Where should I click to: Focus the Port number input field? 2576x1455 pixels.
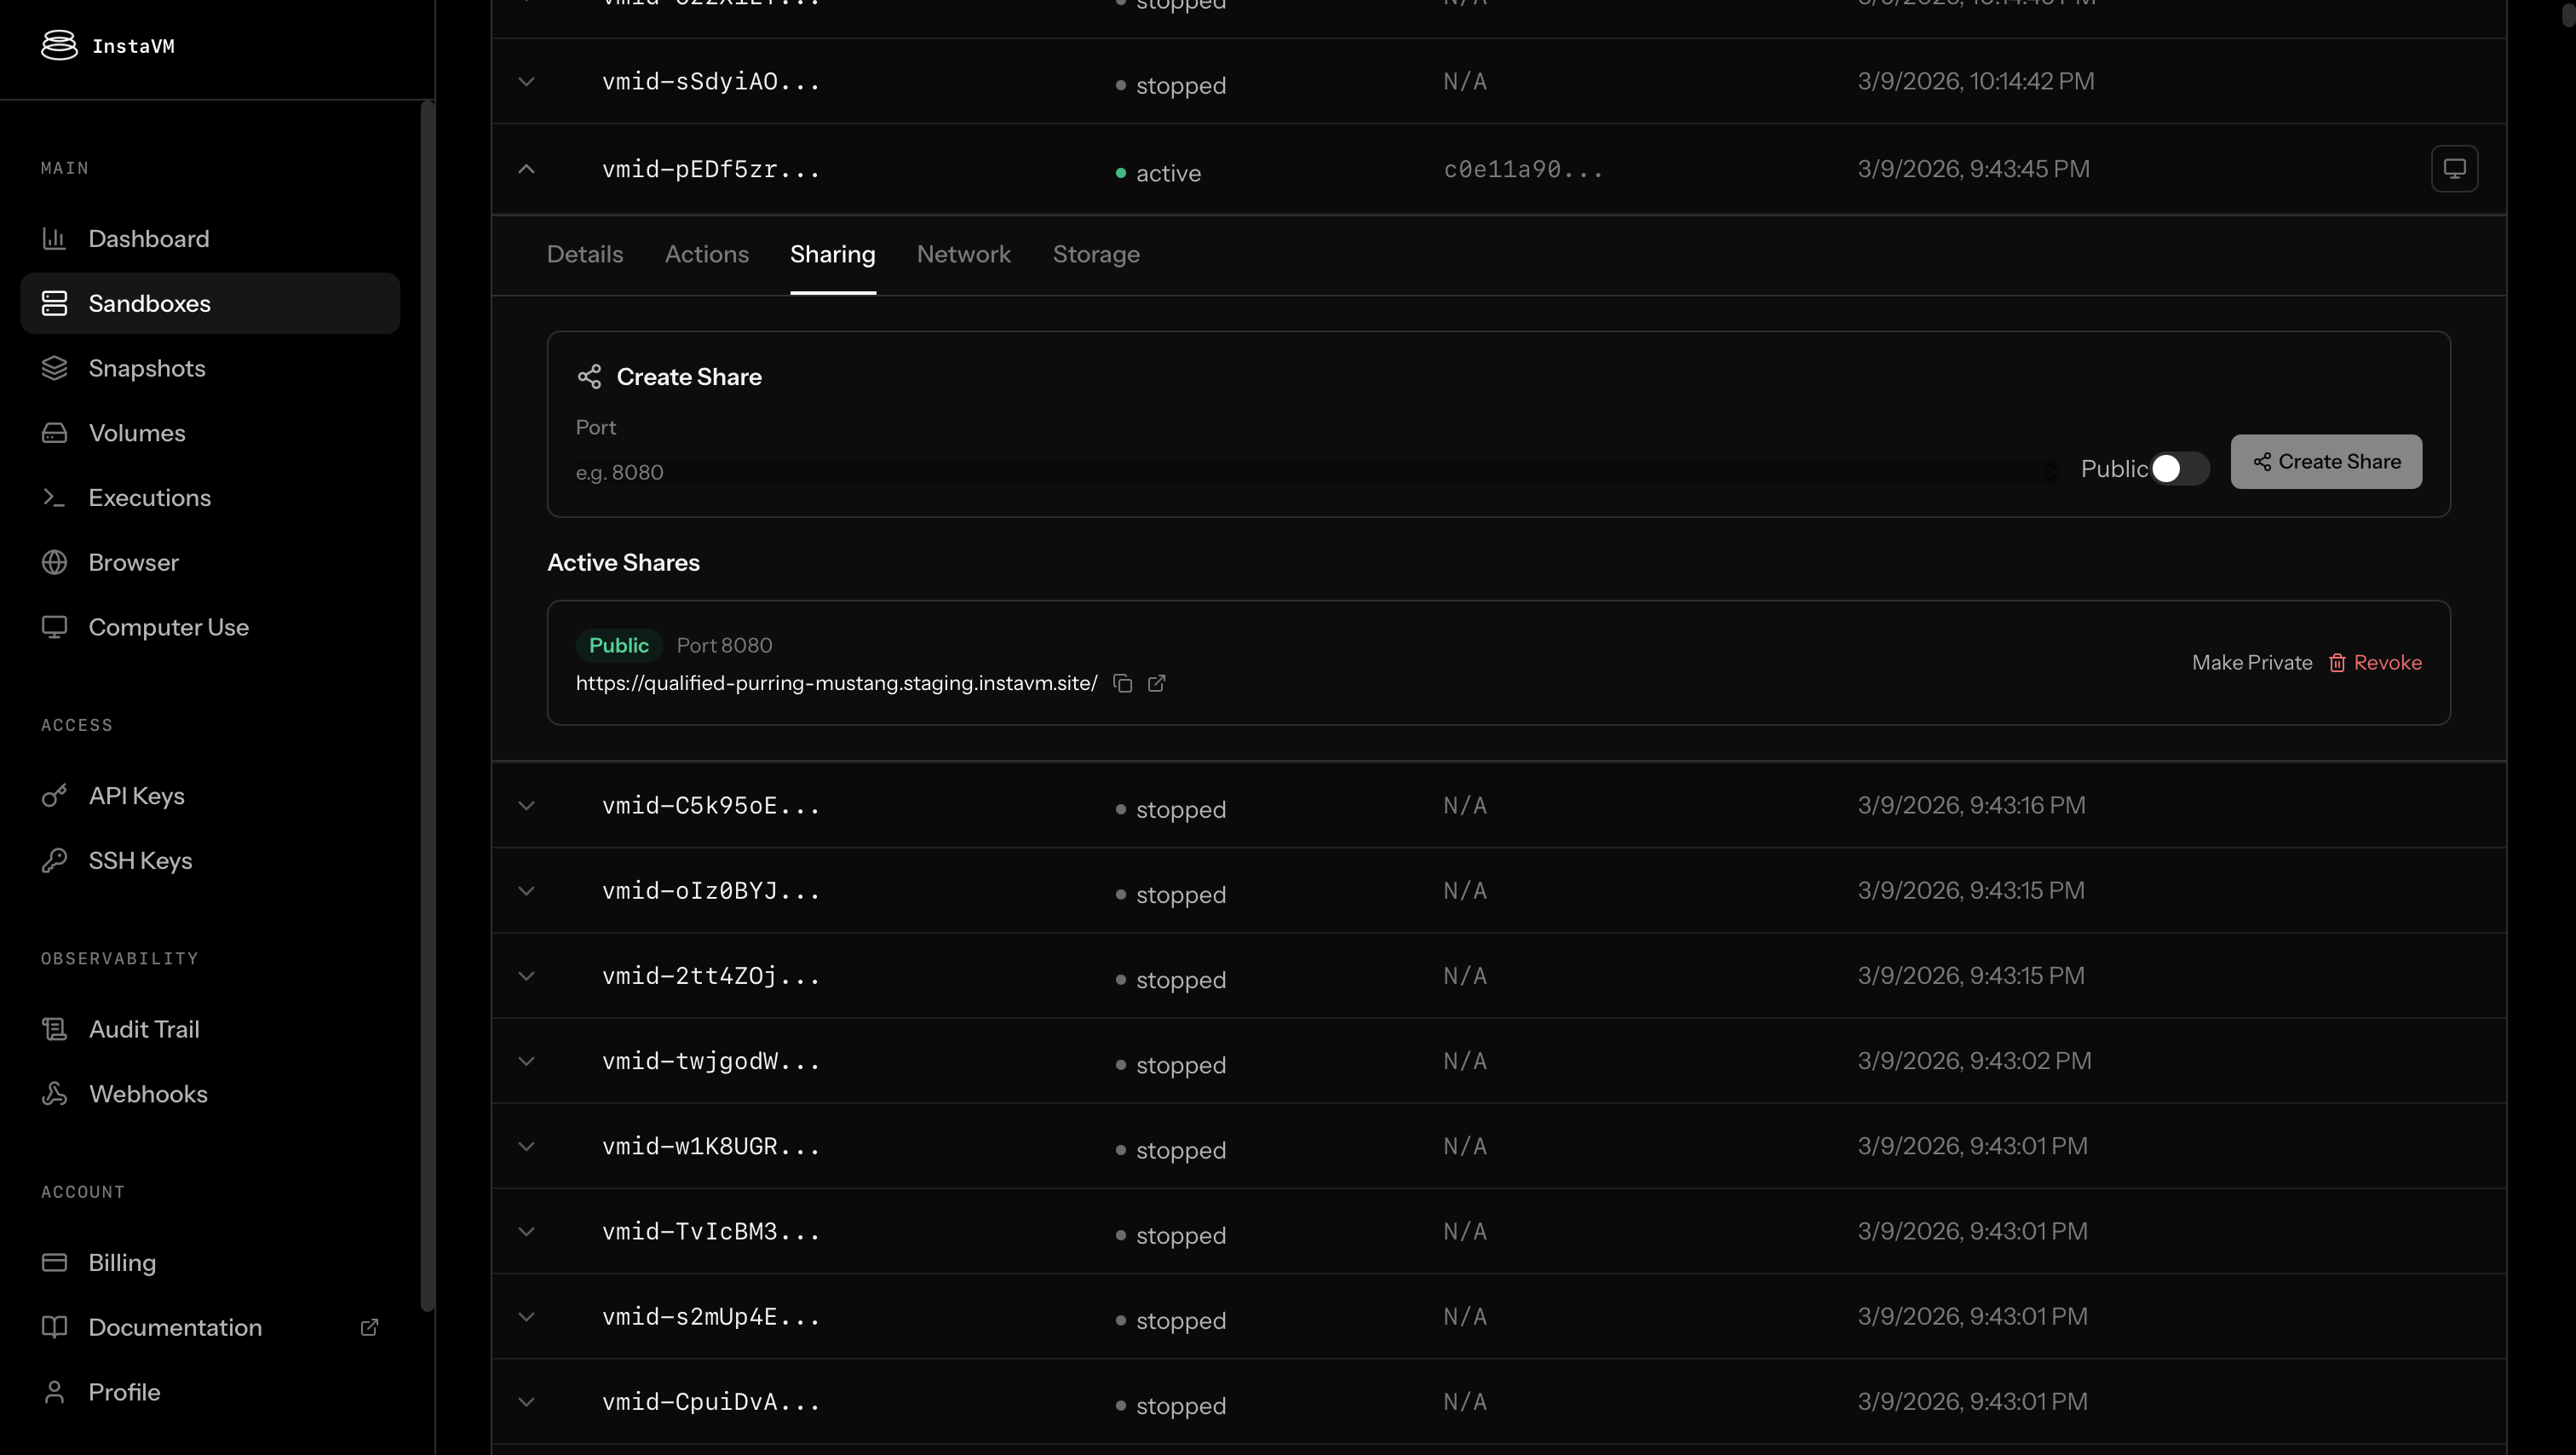(1300, 472)
